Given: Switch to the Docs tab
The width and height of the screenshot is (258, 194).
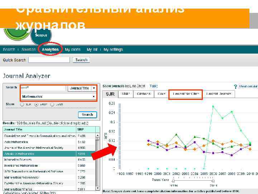Looking at the screenshot, I should pos(161,94).
